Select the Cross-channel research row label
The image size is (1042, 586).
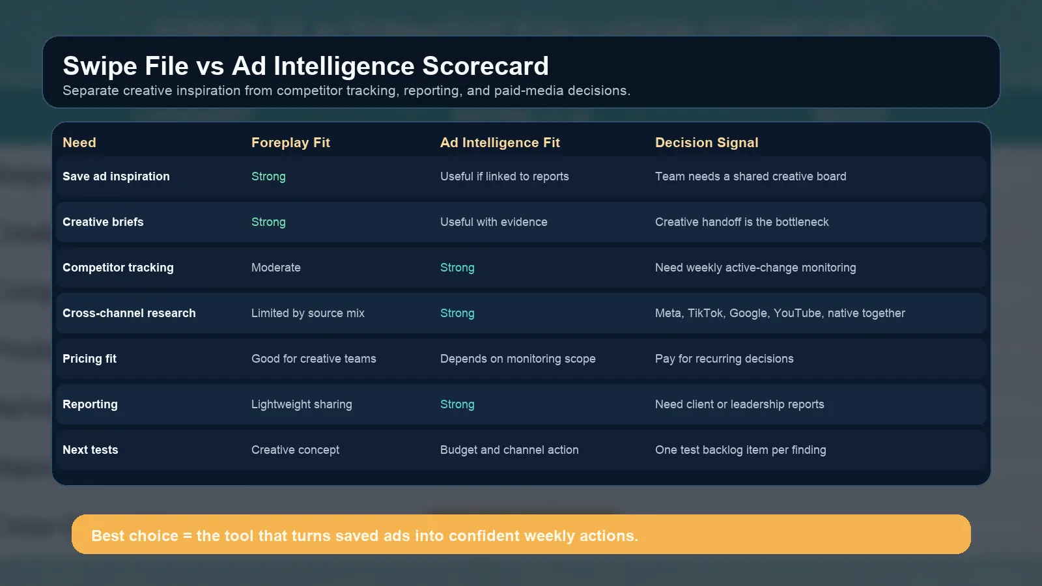click(x=129, y=313)
